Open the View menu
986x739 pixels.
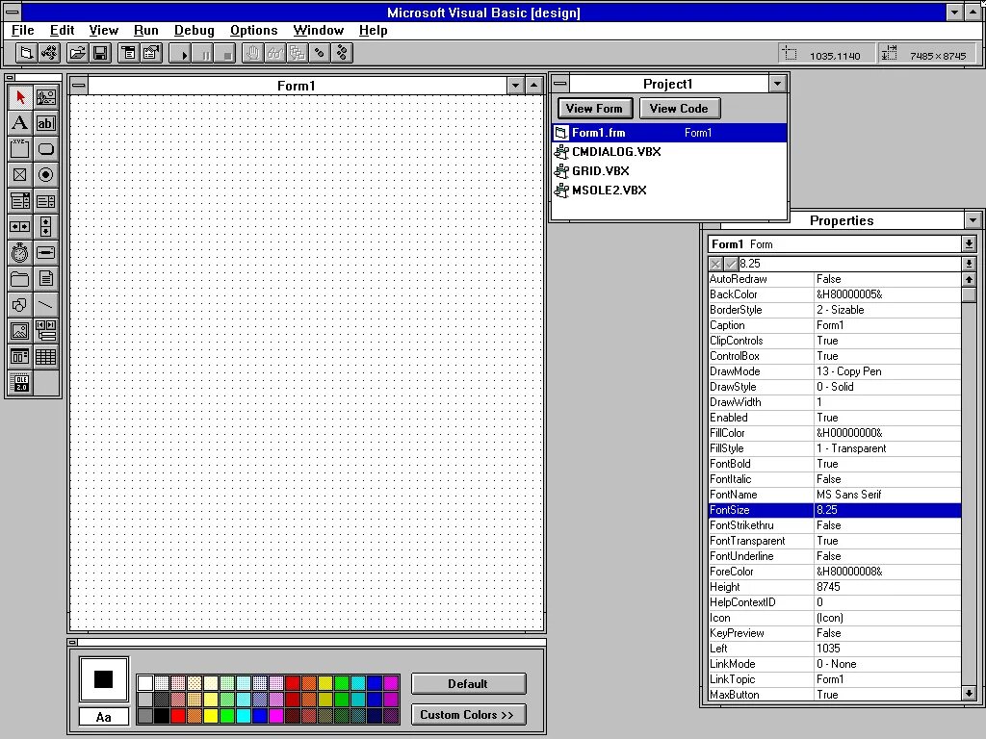click(x=104, y=30)
